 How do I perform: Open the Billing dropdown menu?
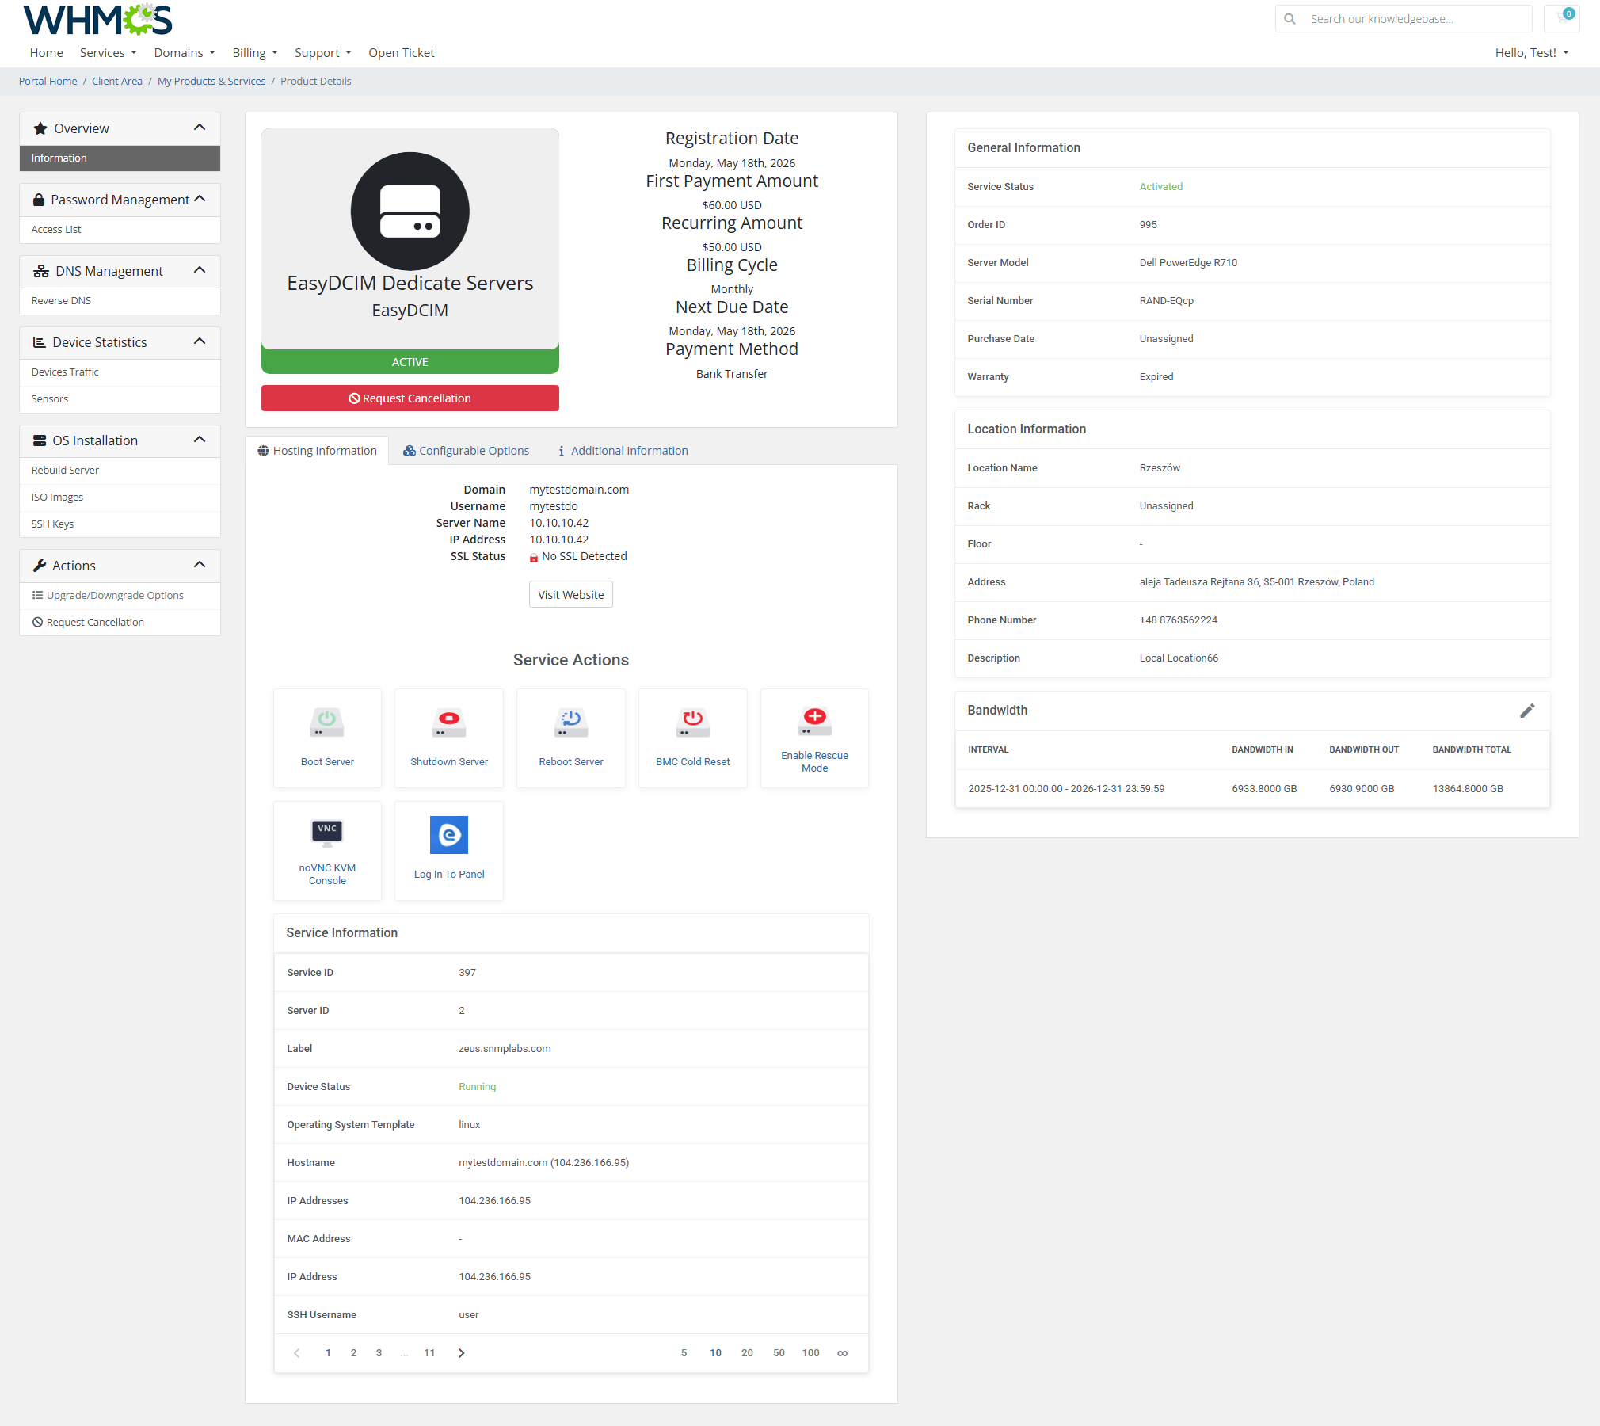(x=255, y=53)
